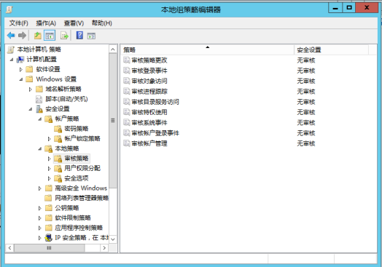Click the IP 安全策略 icon
The height and width of the screenshot is (267, 382).
[x=49, y=238]
